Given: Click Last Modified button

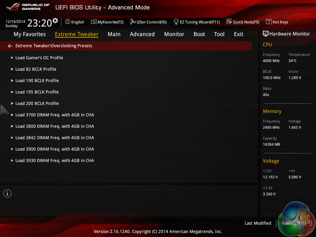Looking at the screenshot, I should click(258, 223).
